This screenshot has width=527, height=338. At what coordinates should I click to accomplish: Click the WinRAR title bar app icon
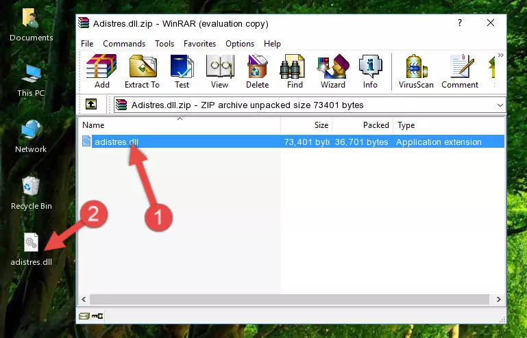pos(84,23)
